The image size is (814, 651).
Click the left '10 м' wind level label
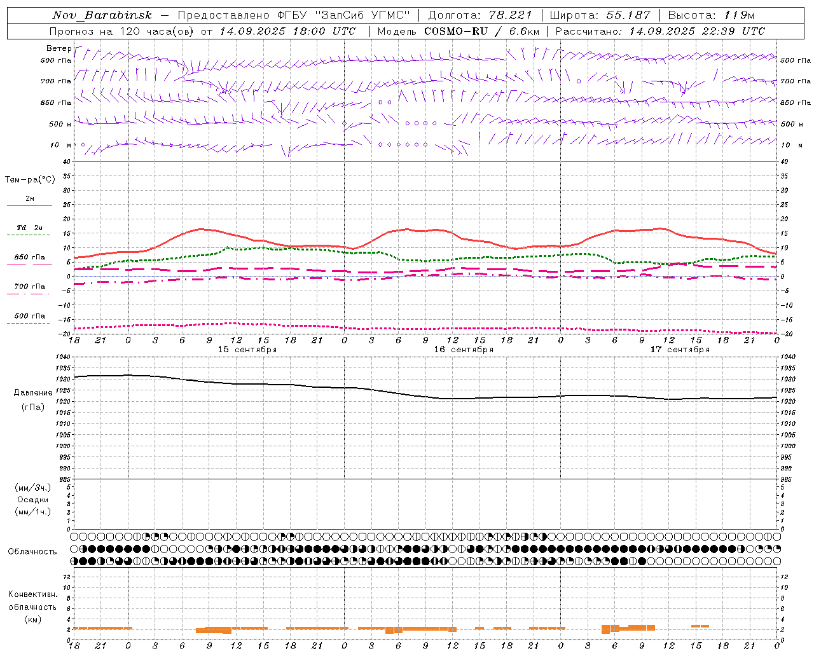pos(60,145)
